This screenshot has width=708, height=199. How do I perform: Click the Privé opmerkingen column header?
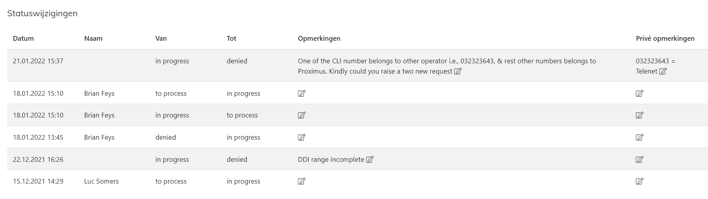pyautogui.click(x=665, y=38)
